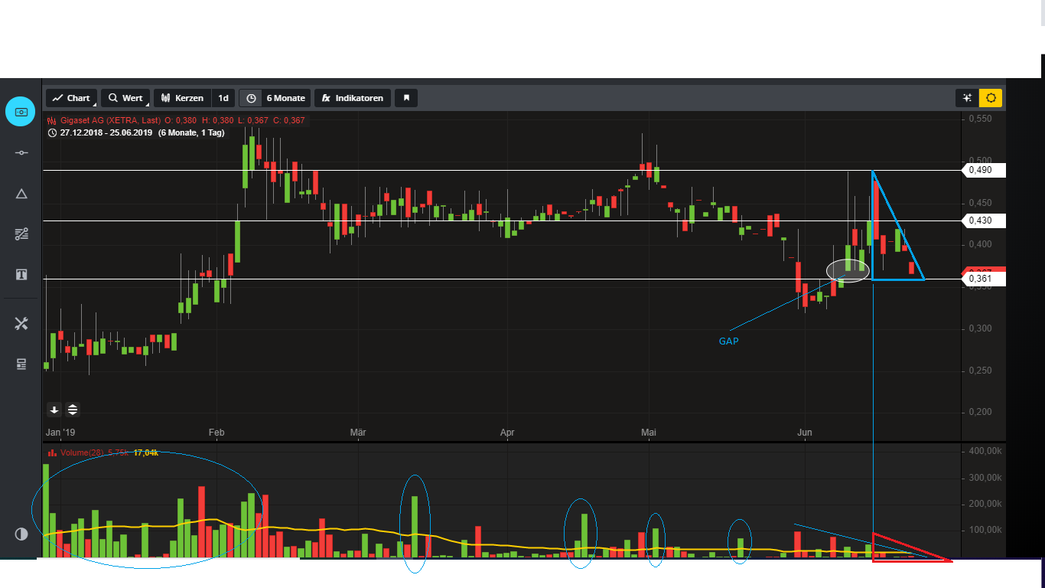The width and height of the screenshot is (1045, 588).
Task: Click the 100,00k volume axis value
Action: [x=985, y=531]
